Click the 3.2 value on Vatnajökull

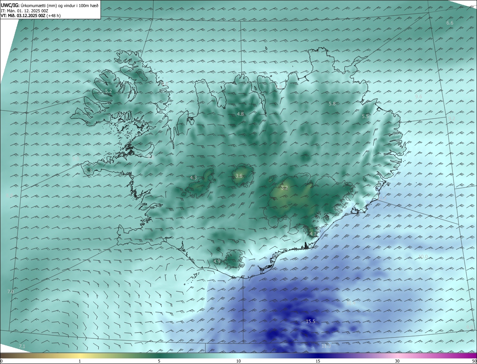tap(285, 188)
